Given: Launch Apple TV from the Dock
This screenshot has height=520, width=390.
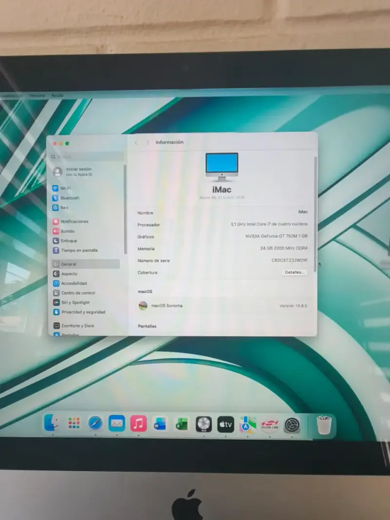Looking at the screenshot, I should pyautogui.click(x=226, y=424).
